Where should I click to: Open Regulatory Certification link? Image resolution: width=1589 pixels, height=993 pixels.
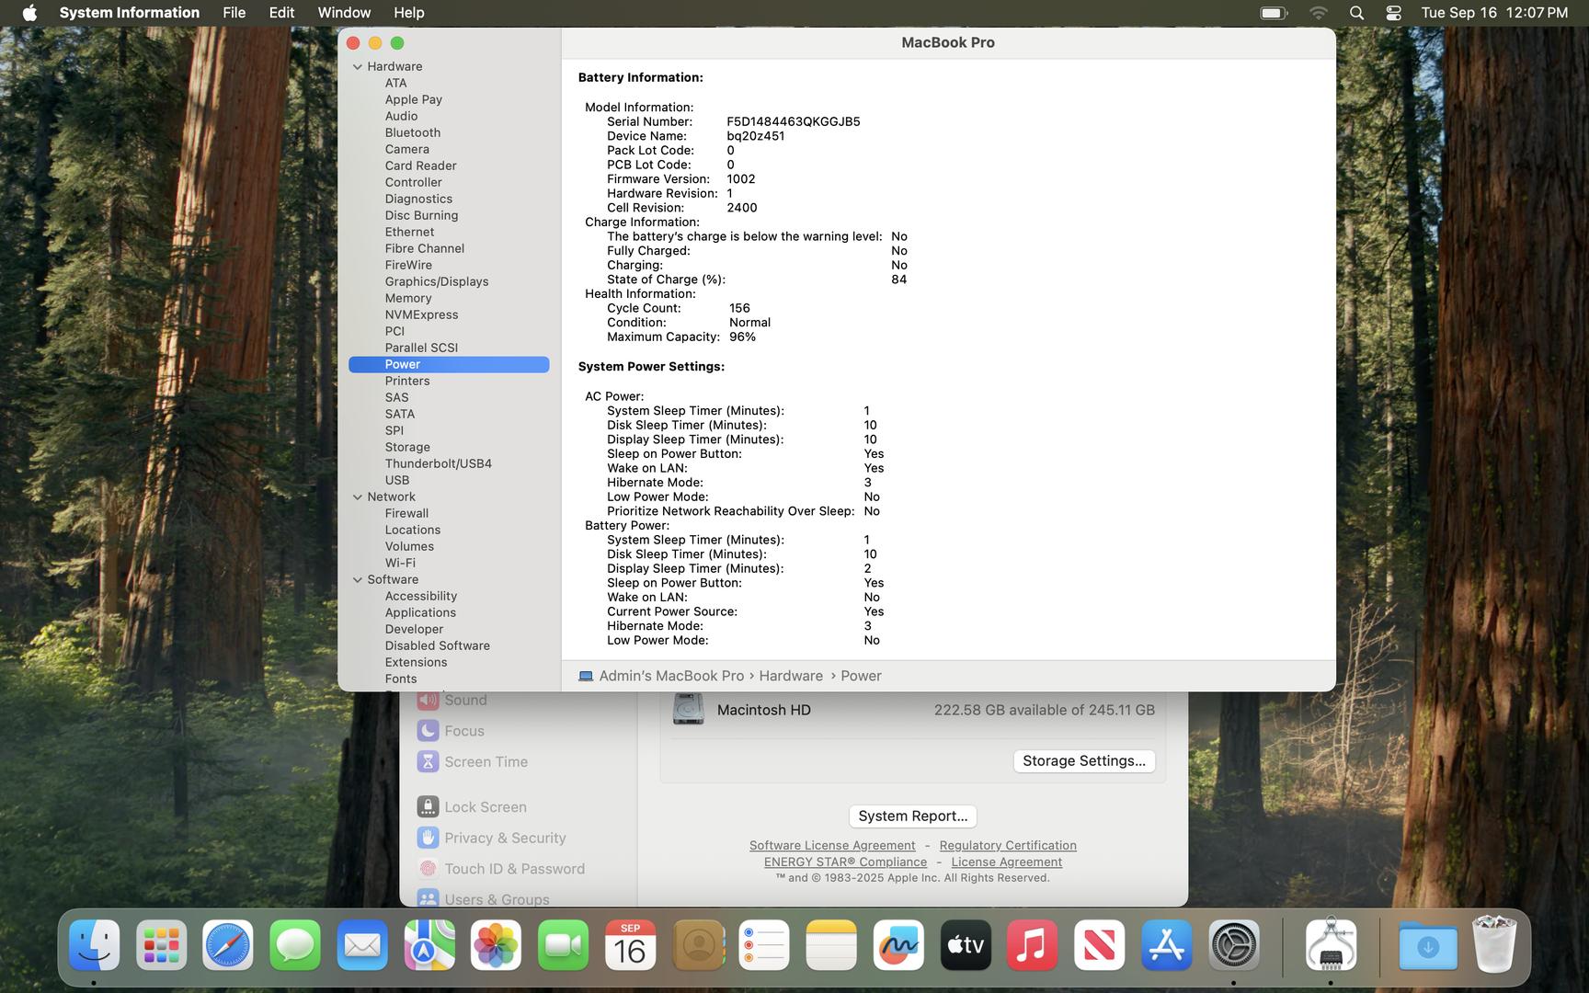click(1008, 845)
